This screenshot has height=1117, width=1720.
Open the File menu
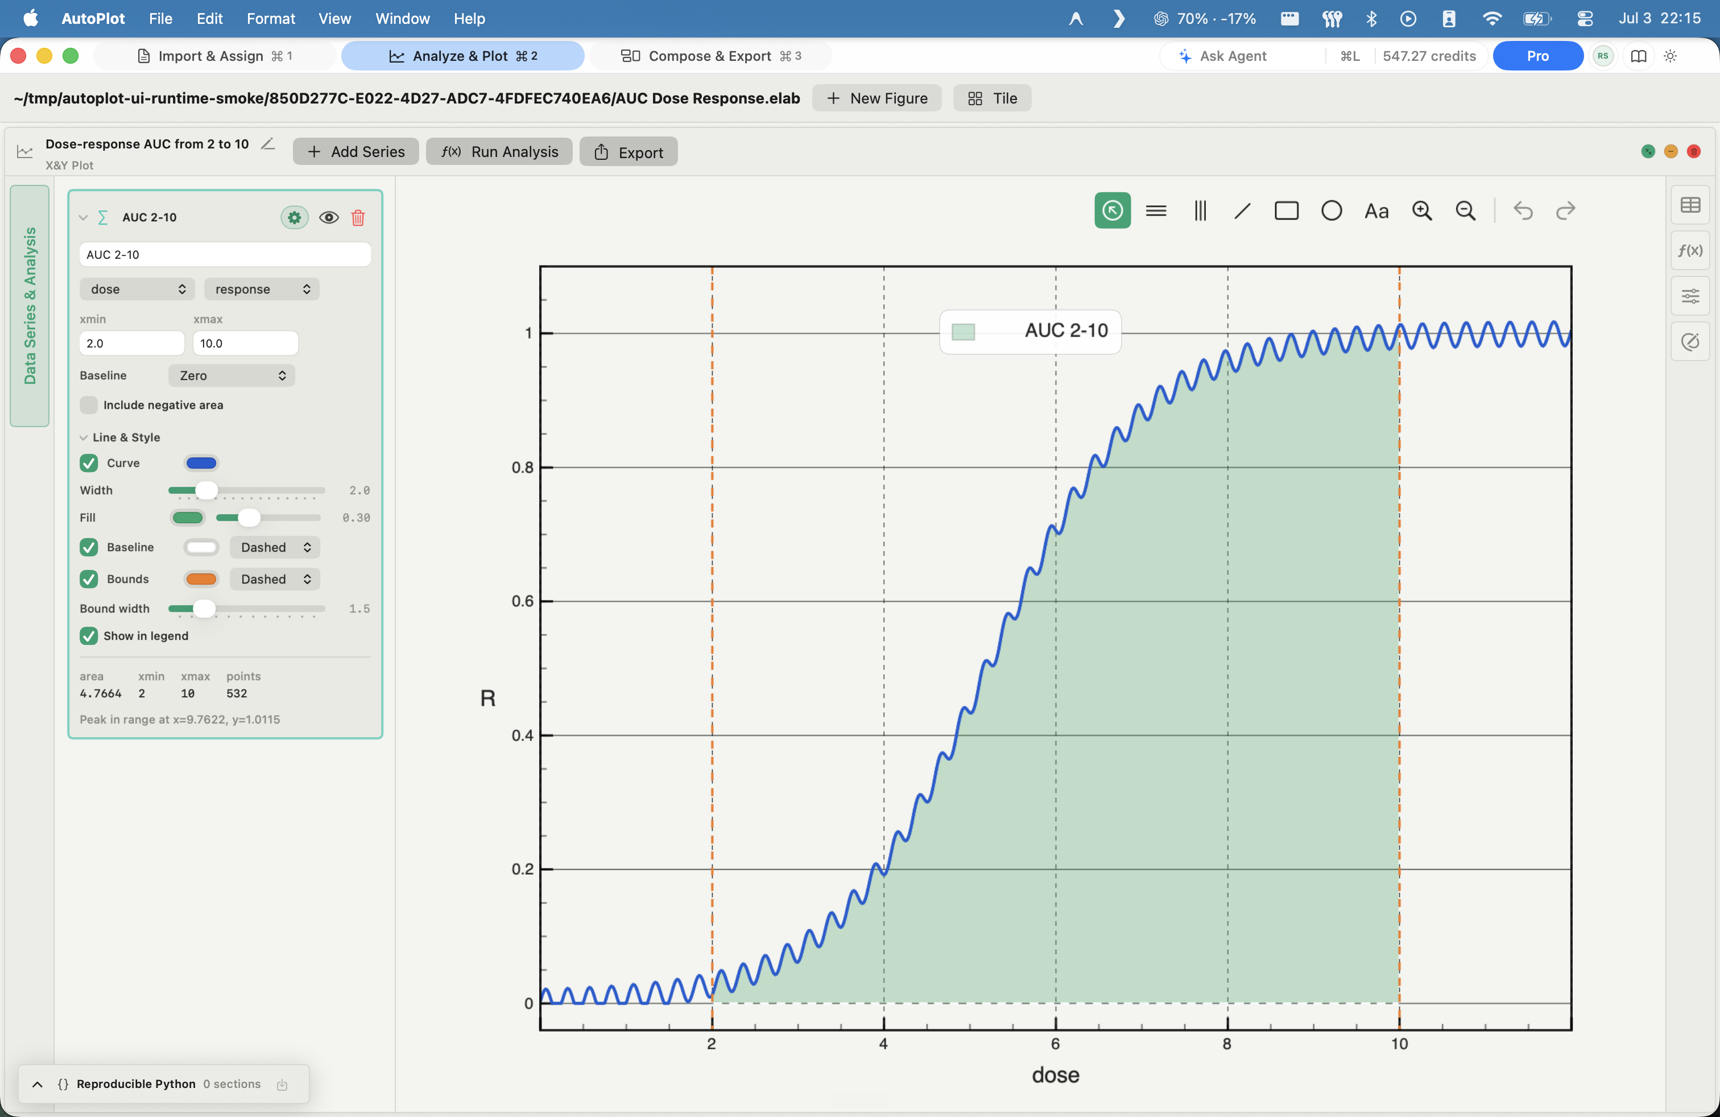coord(160,18)
